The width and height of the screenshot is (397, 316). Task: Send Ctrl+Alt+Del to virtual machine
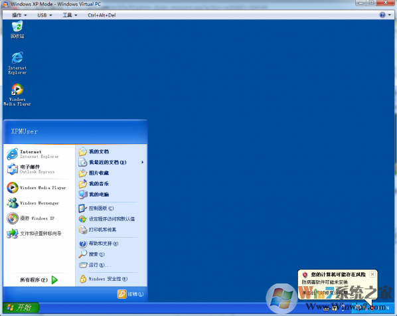point(102,15)
